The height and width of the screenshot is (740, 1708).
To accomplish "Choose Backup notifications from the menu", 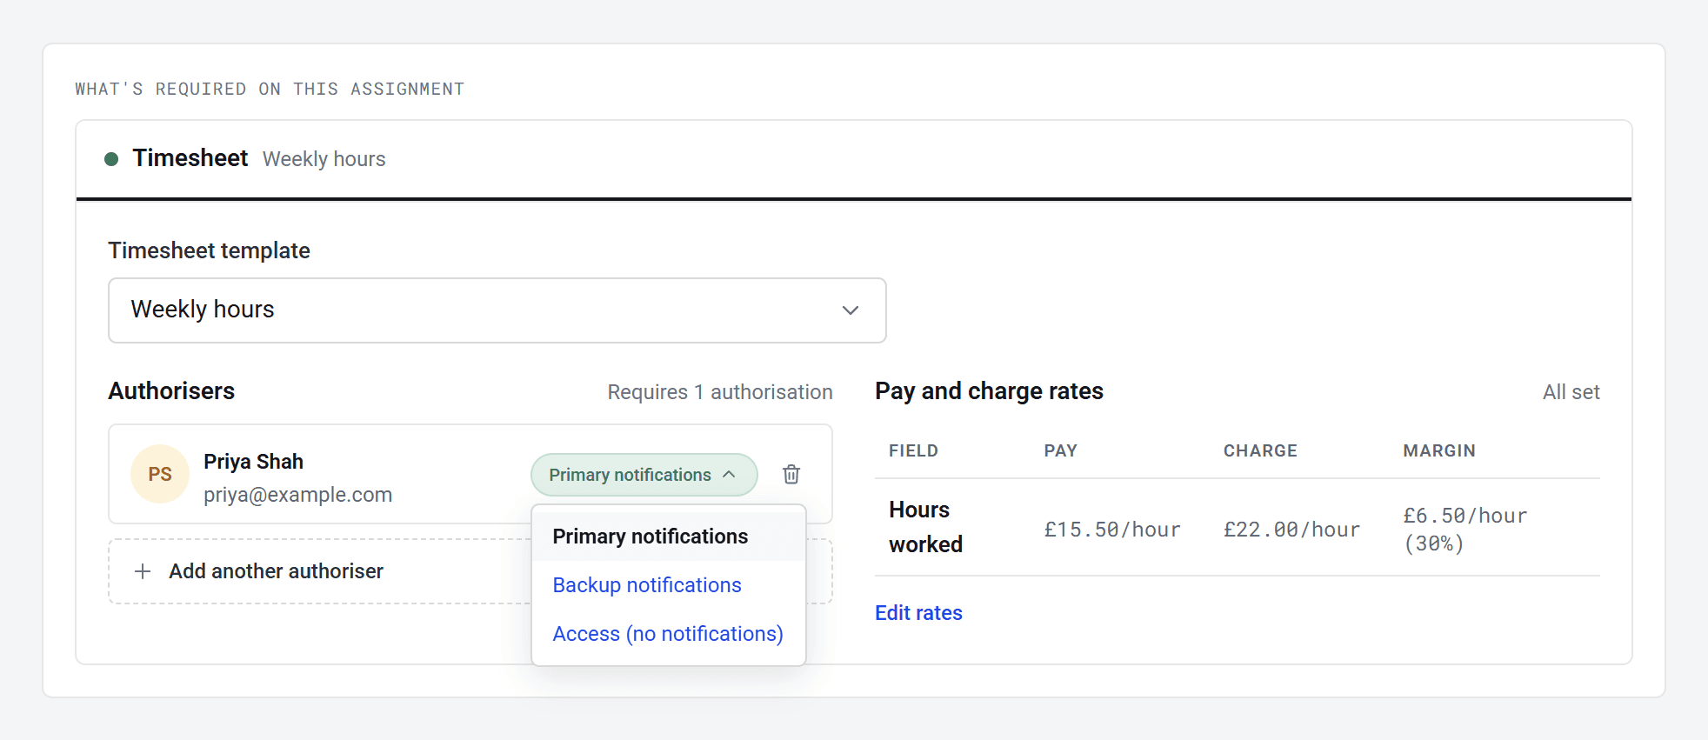I will pyautogui.click(x=669, y=585).
